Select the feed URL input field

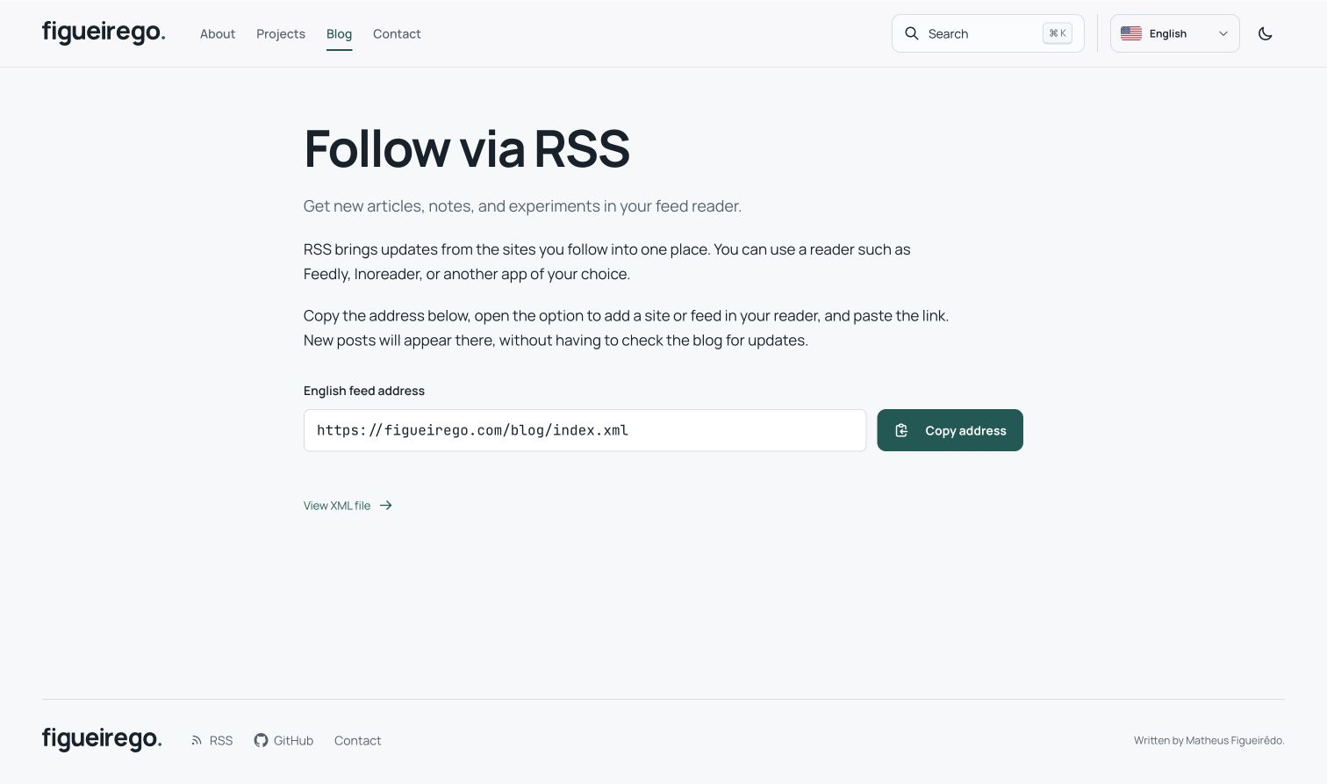tap(585, 430)
